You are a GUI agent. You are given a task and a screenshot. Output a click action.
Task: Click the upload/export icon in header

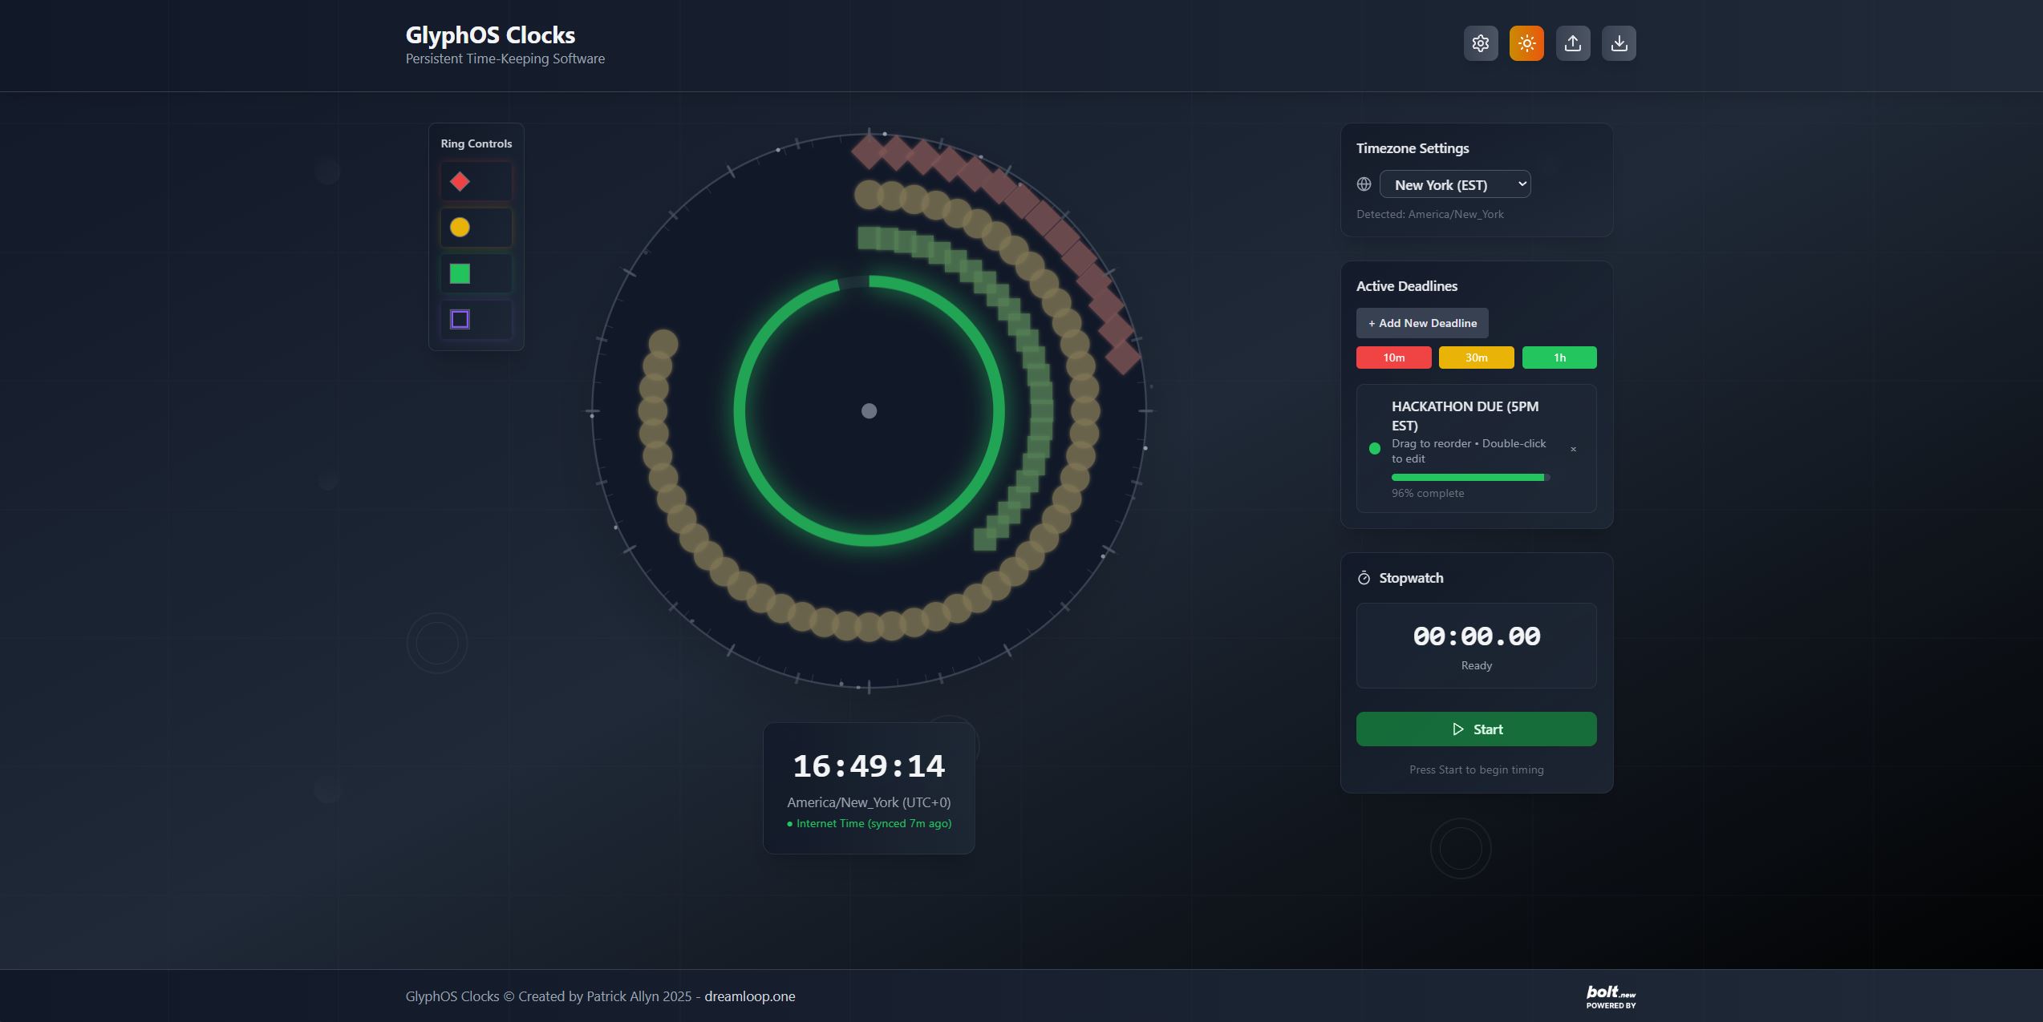1572,43
